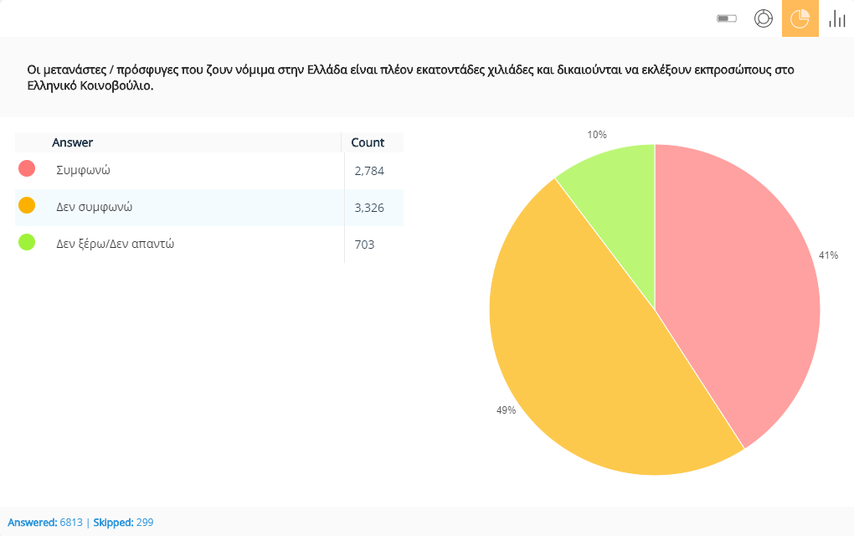Click the Answered: 6813 link
The height and width of the screenshot is (536, 854).
tap(45, 523)
